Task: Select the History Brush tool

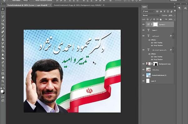Action: (3, 43)
